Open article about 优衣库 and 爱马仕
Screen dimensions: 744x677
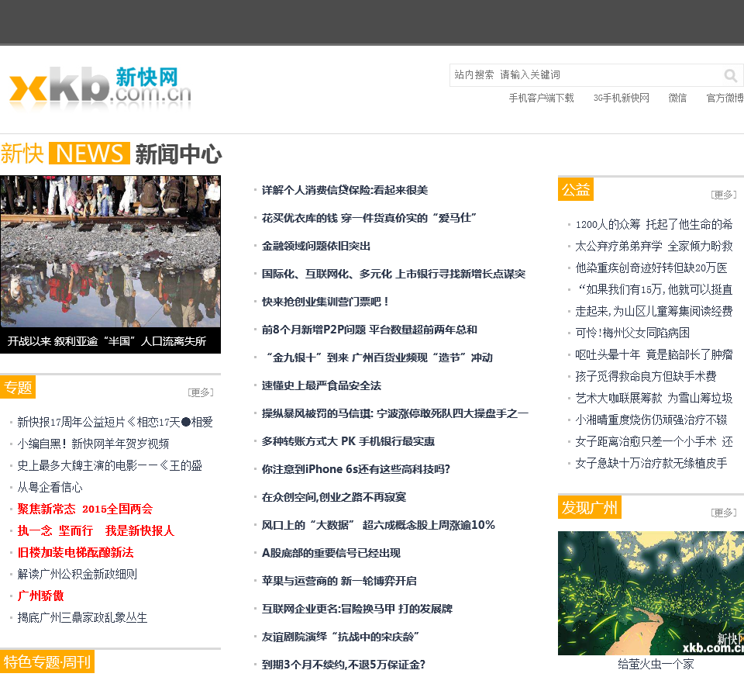click(369, 219)
